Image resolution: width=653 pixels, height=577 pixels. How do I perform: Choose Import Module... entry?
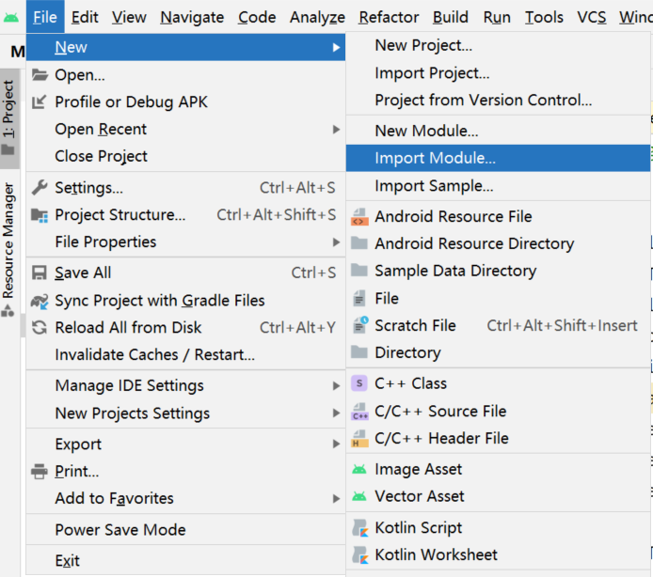[498, 158]
